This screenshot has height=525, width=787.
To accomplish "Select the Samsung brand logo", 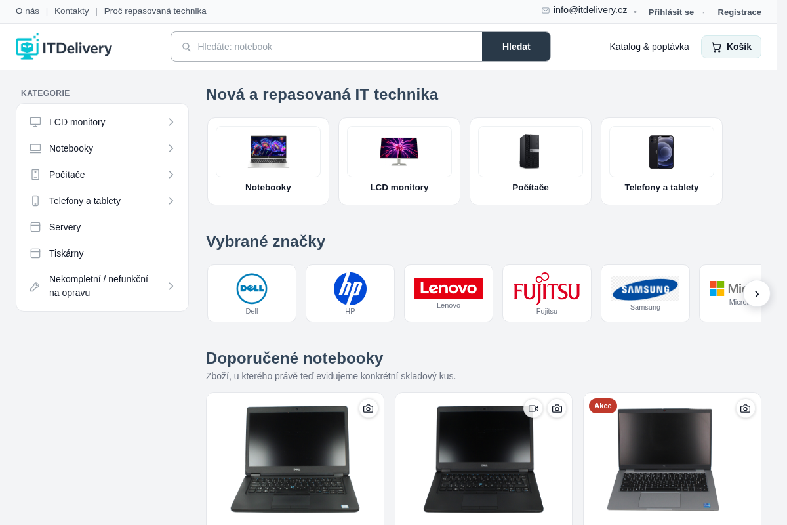I will (645, 289).
